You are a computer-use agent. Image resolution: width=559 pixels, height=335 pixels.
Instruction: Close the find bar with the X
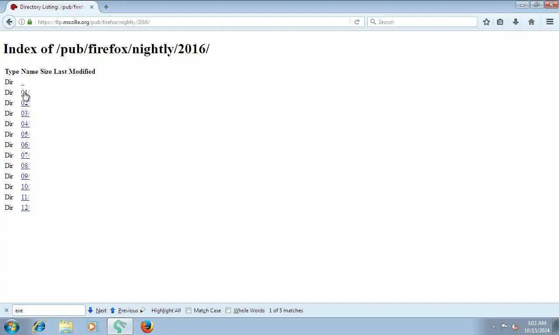6,311
